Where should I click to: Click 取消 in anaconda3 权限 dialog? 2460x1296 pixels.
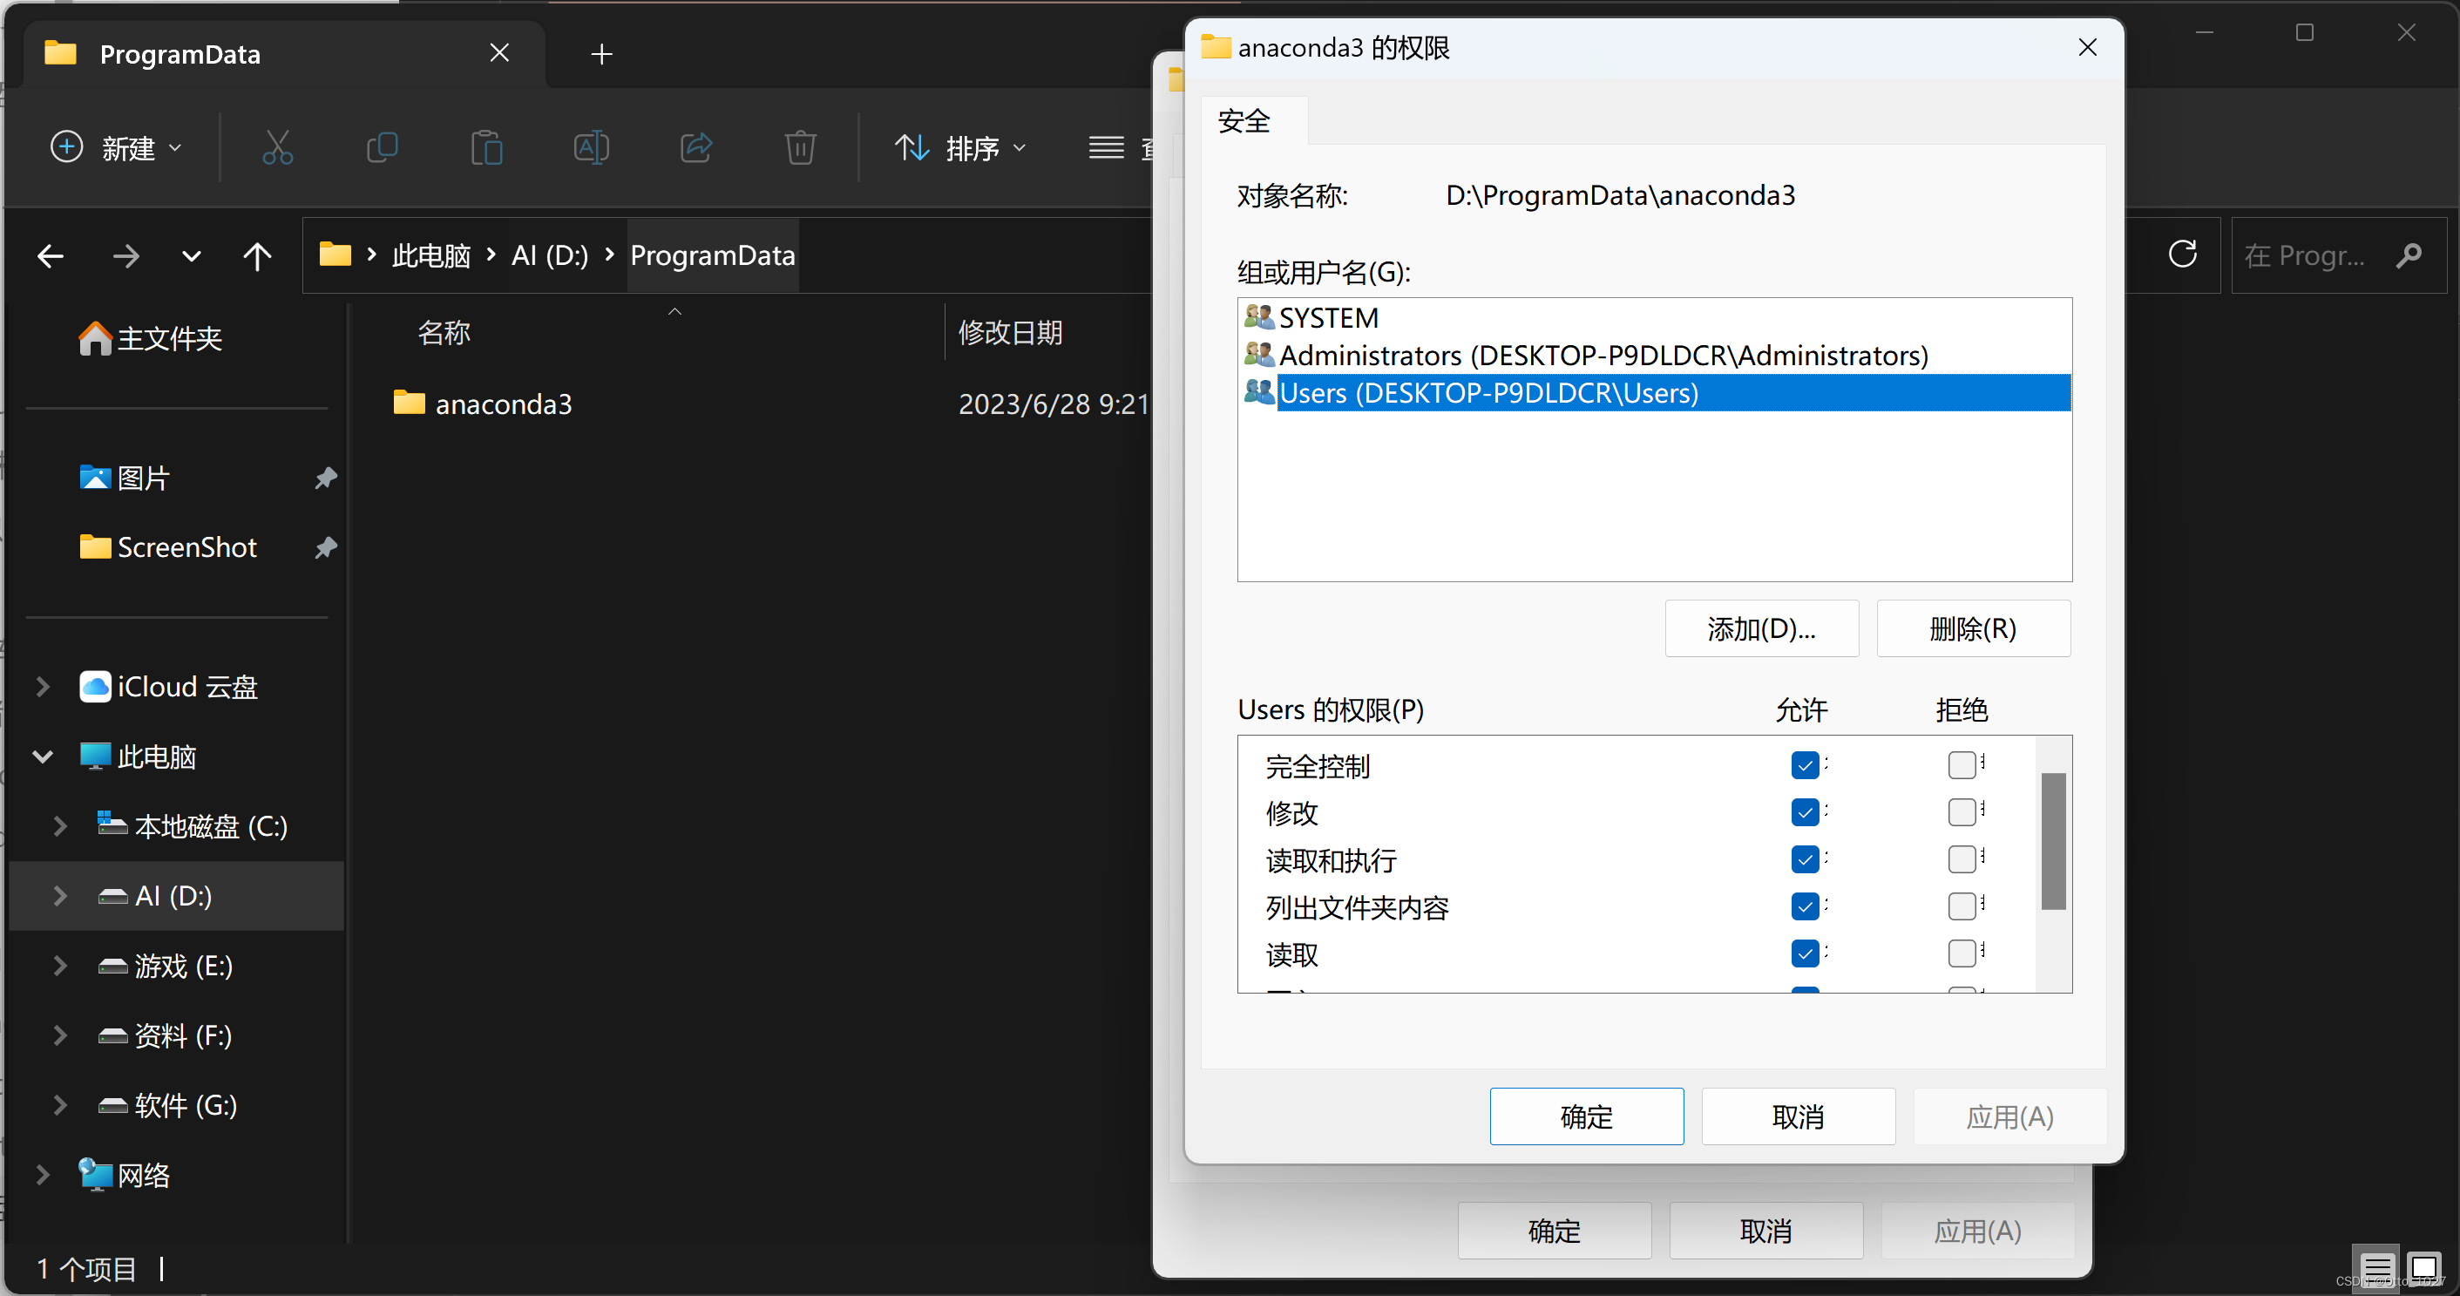pyautogui.click(x=1799, y=1116)
